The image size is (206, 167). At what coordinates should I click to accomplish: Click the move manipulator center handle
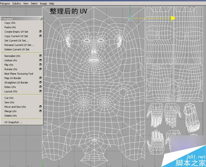point(130,18)
